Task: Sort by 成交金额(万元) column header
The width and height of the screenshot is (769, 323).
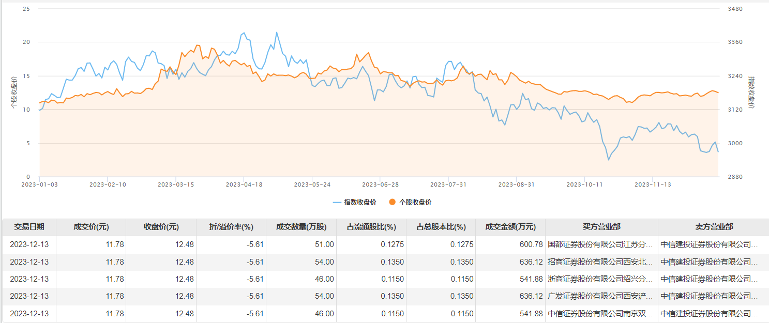Action: coord(510,227)
